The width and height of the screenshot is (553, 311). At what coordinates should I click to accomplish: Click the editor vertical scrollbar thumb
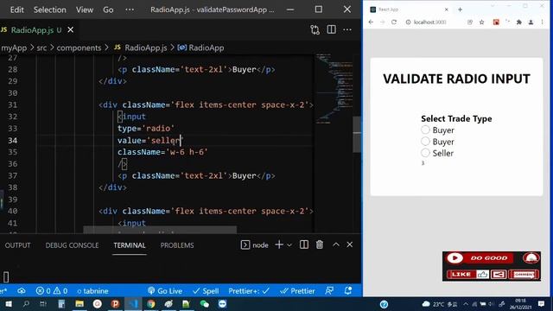(x=357, y=135)
